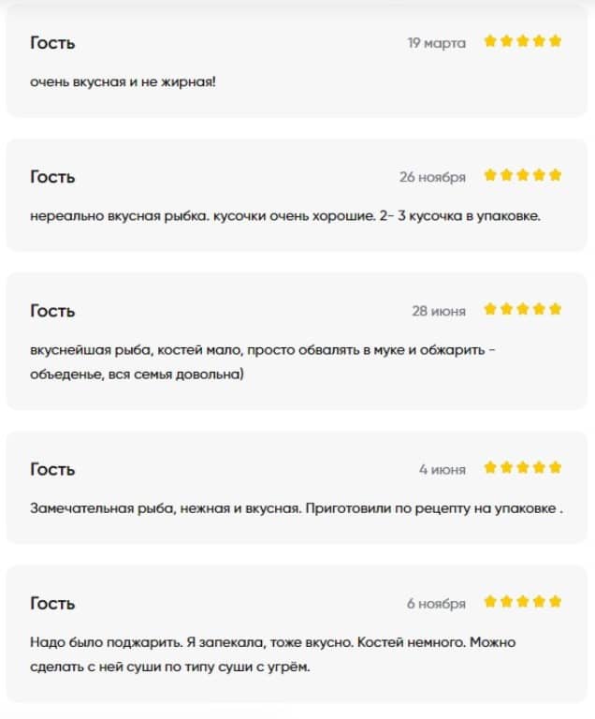Click the review starting with "Замечательная рыба"
The height and width of the screenshot is (719, 595).
click(x=296, y=508)
